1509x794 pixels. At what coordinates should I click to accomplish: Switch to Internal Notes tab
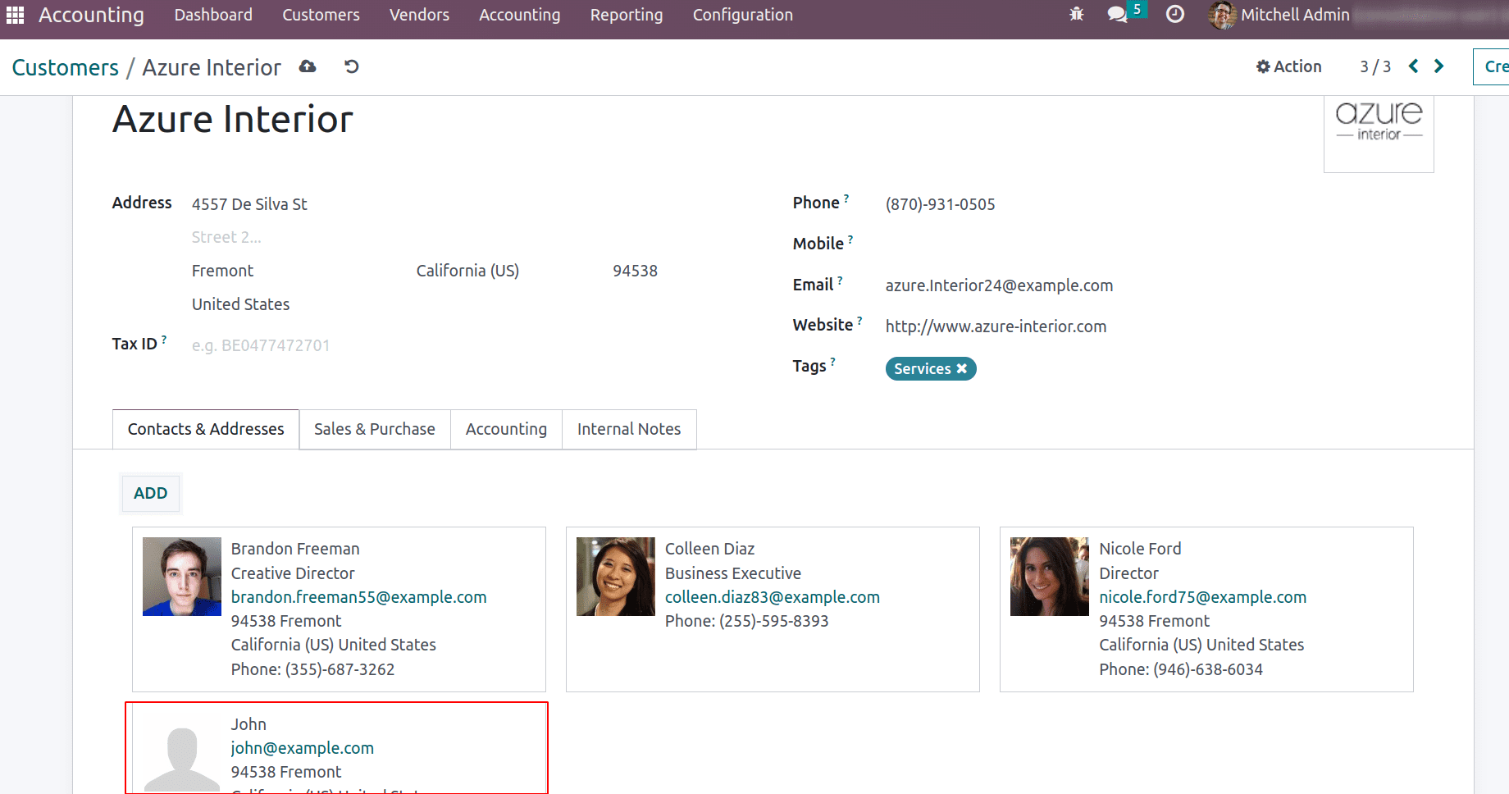pyautogui.click(x=629, y=429)
